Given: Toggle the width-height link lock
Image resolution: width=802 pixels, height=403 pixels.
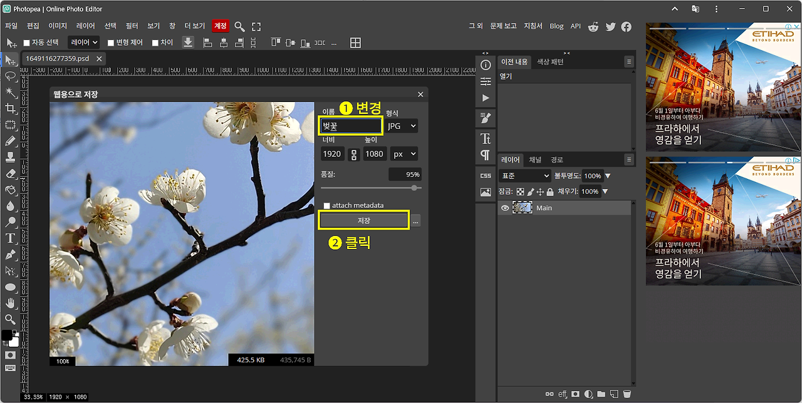Looking at the screenshot, I should (x=353, y=154).
